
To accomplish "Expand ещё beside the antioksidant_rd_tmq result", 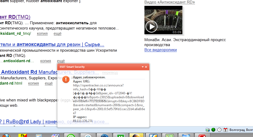I will [x=57, y=33].
